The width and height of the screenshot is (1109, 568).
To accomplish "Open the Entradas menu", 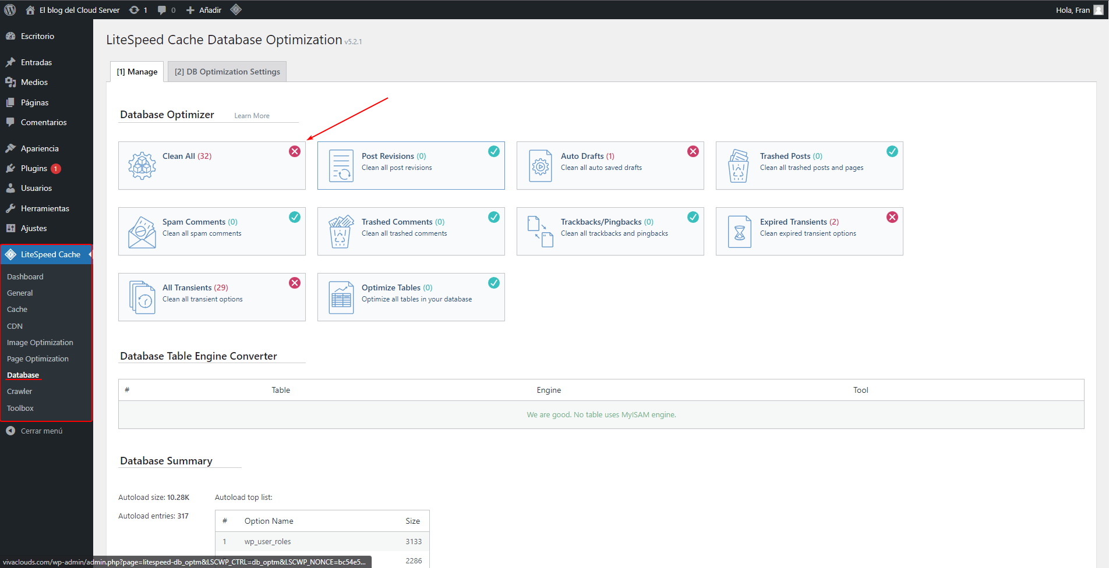I will point(47,62).
